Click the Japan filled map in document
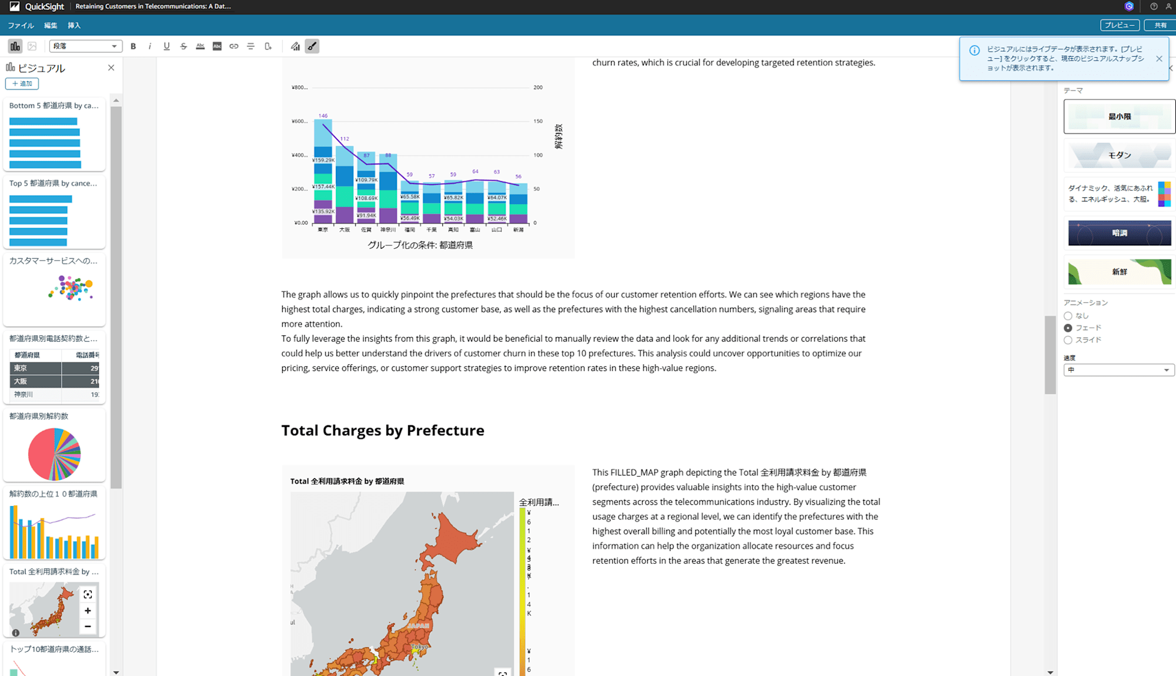1176x676 pixels. [402, 584]
